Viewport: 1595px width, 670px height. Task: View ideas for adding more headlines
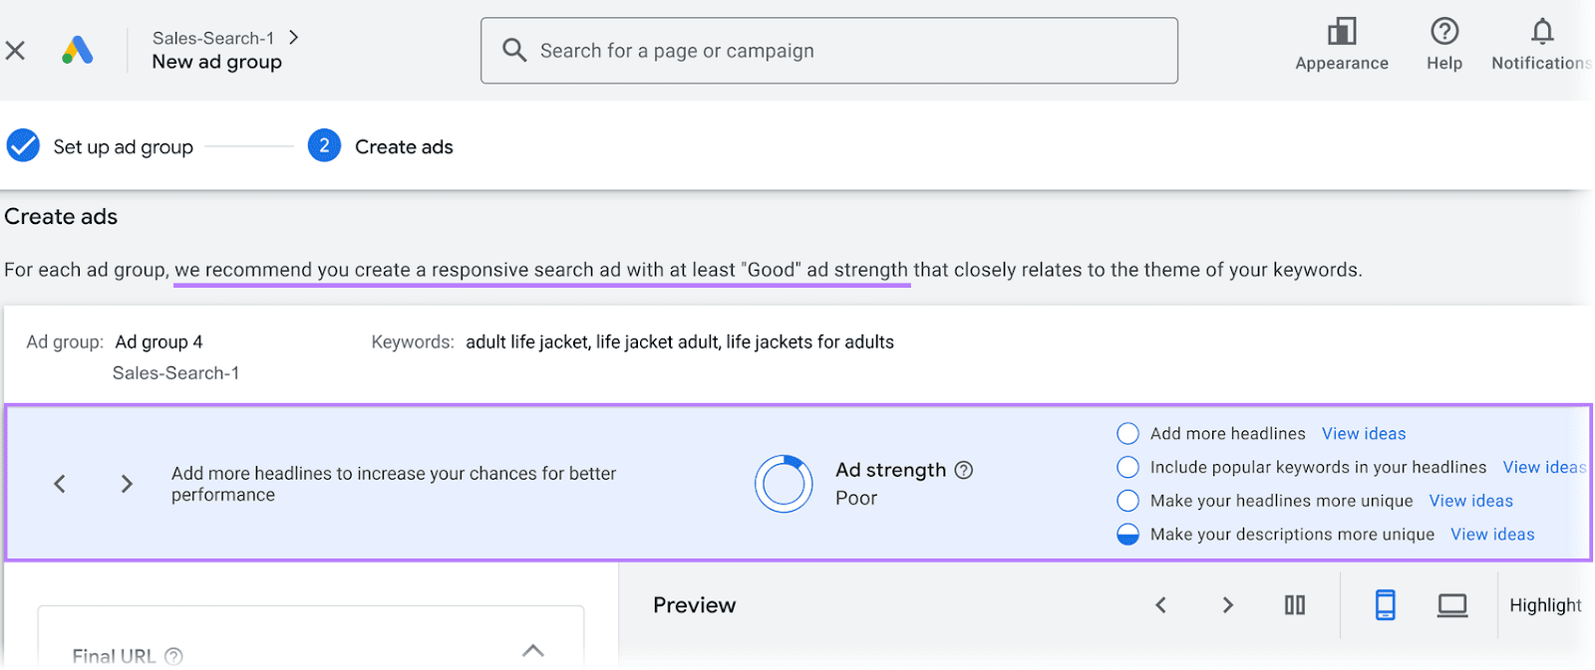coord(1364,434)
